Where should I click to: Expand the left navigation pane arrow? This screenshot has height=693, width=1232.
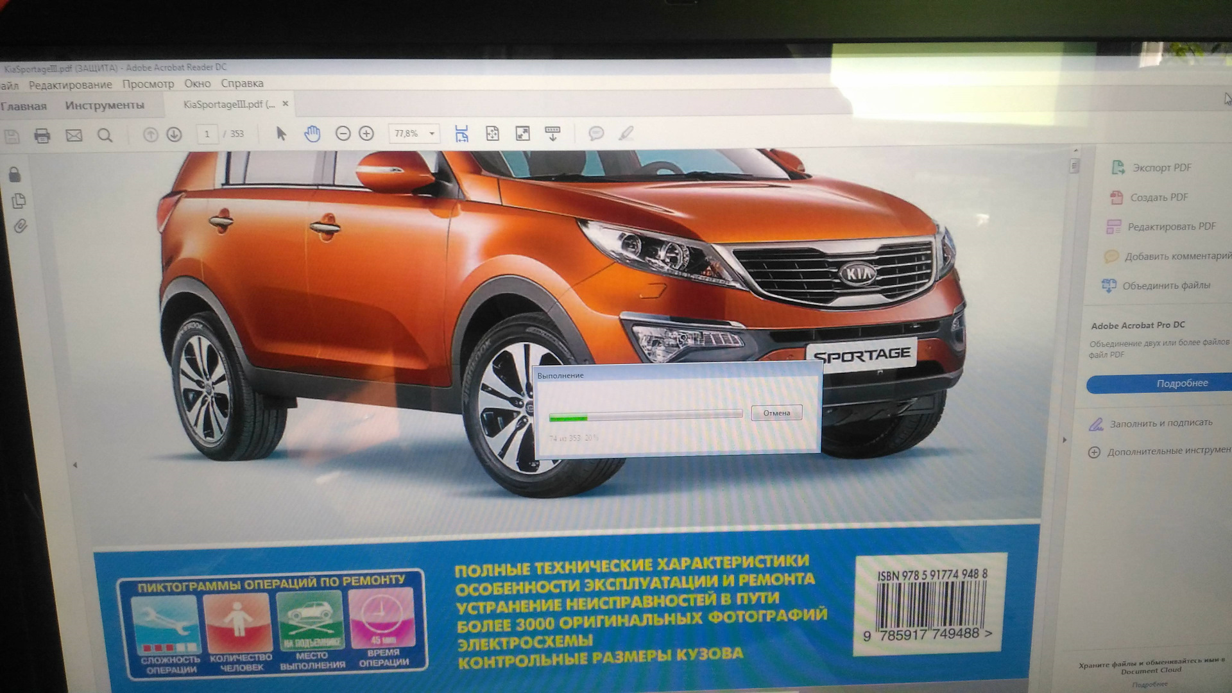point(75,465)
